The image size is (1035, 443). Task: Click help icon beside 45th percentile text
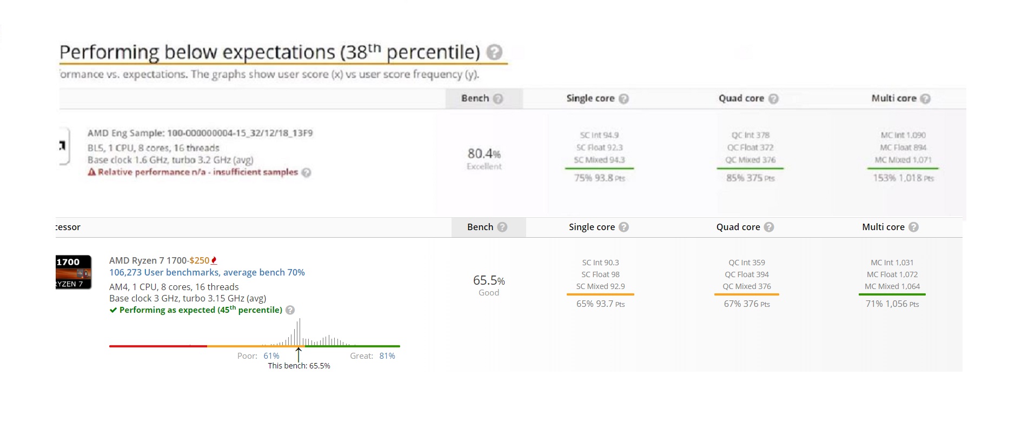[x=290, y=310]
